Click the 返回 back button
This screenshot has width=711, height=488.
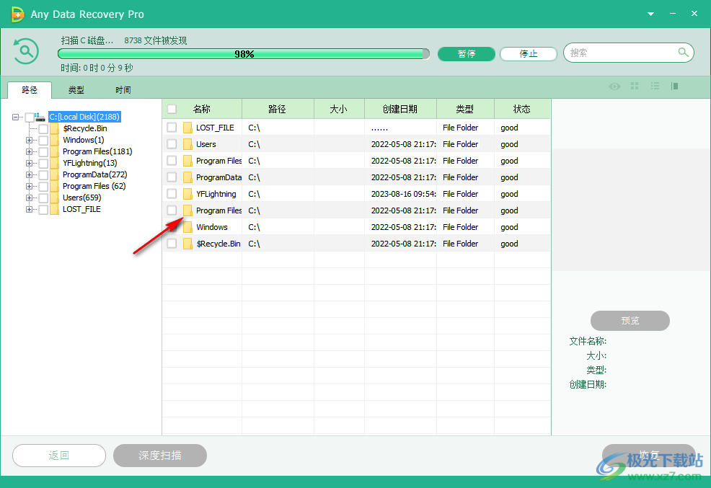tap(59, 456)
